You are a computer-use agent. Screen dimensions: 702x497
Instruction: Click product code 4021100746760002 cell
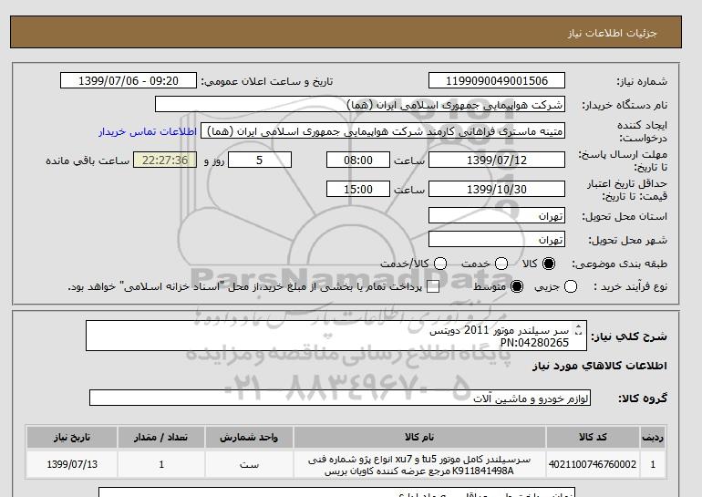[593, 464]
